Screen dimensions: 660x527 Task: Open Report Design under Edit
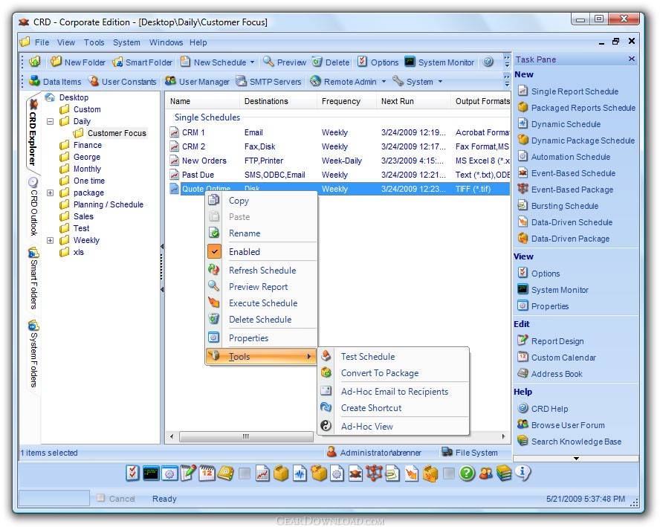click(x=551, y=341)
